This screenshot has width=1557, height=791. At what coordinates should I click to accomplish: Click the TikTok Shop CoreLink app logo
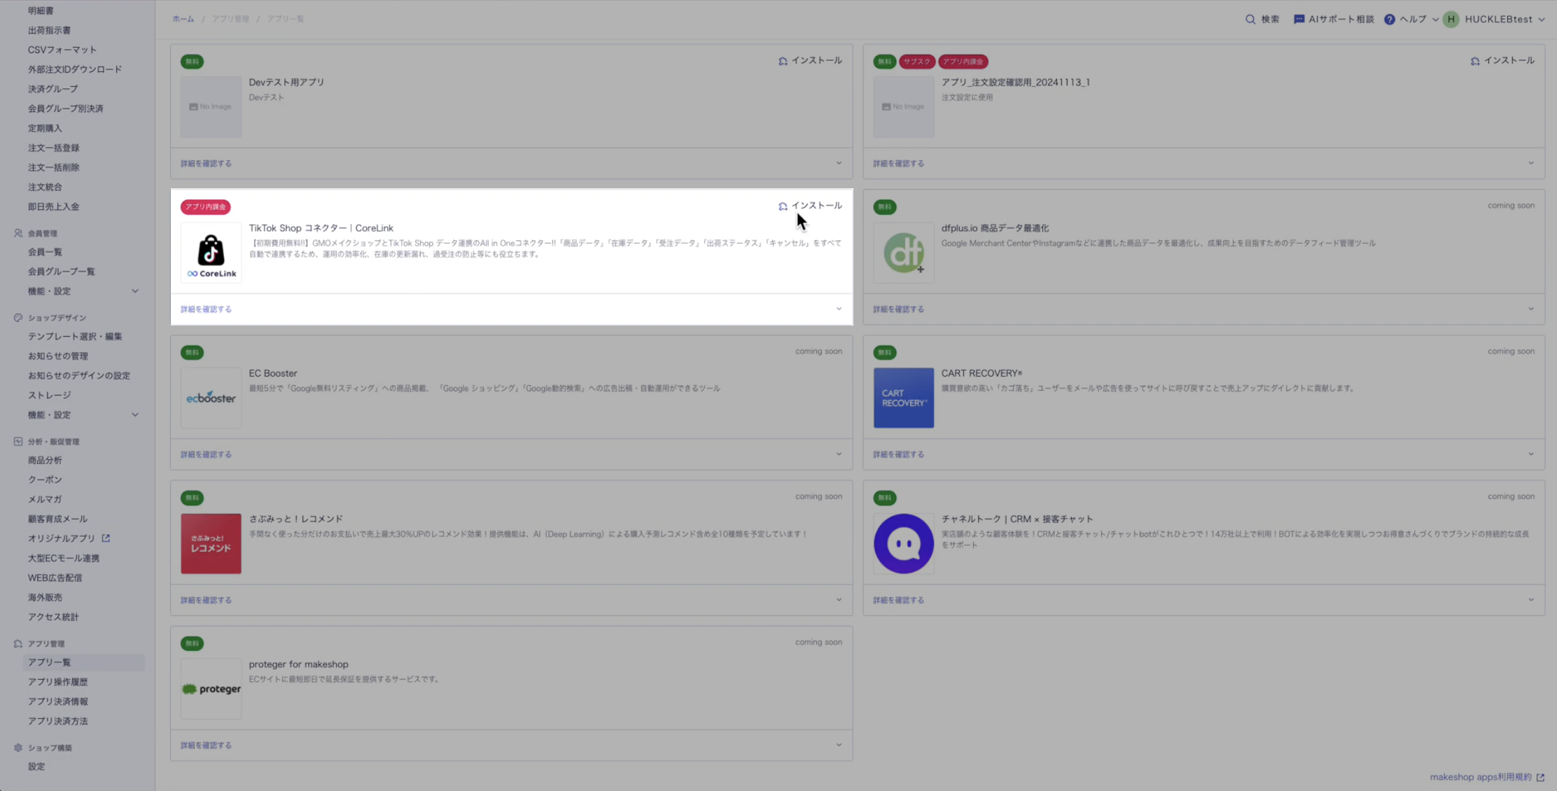tap(211, 253)
